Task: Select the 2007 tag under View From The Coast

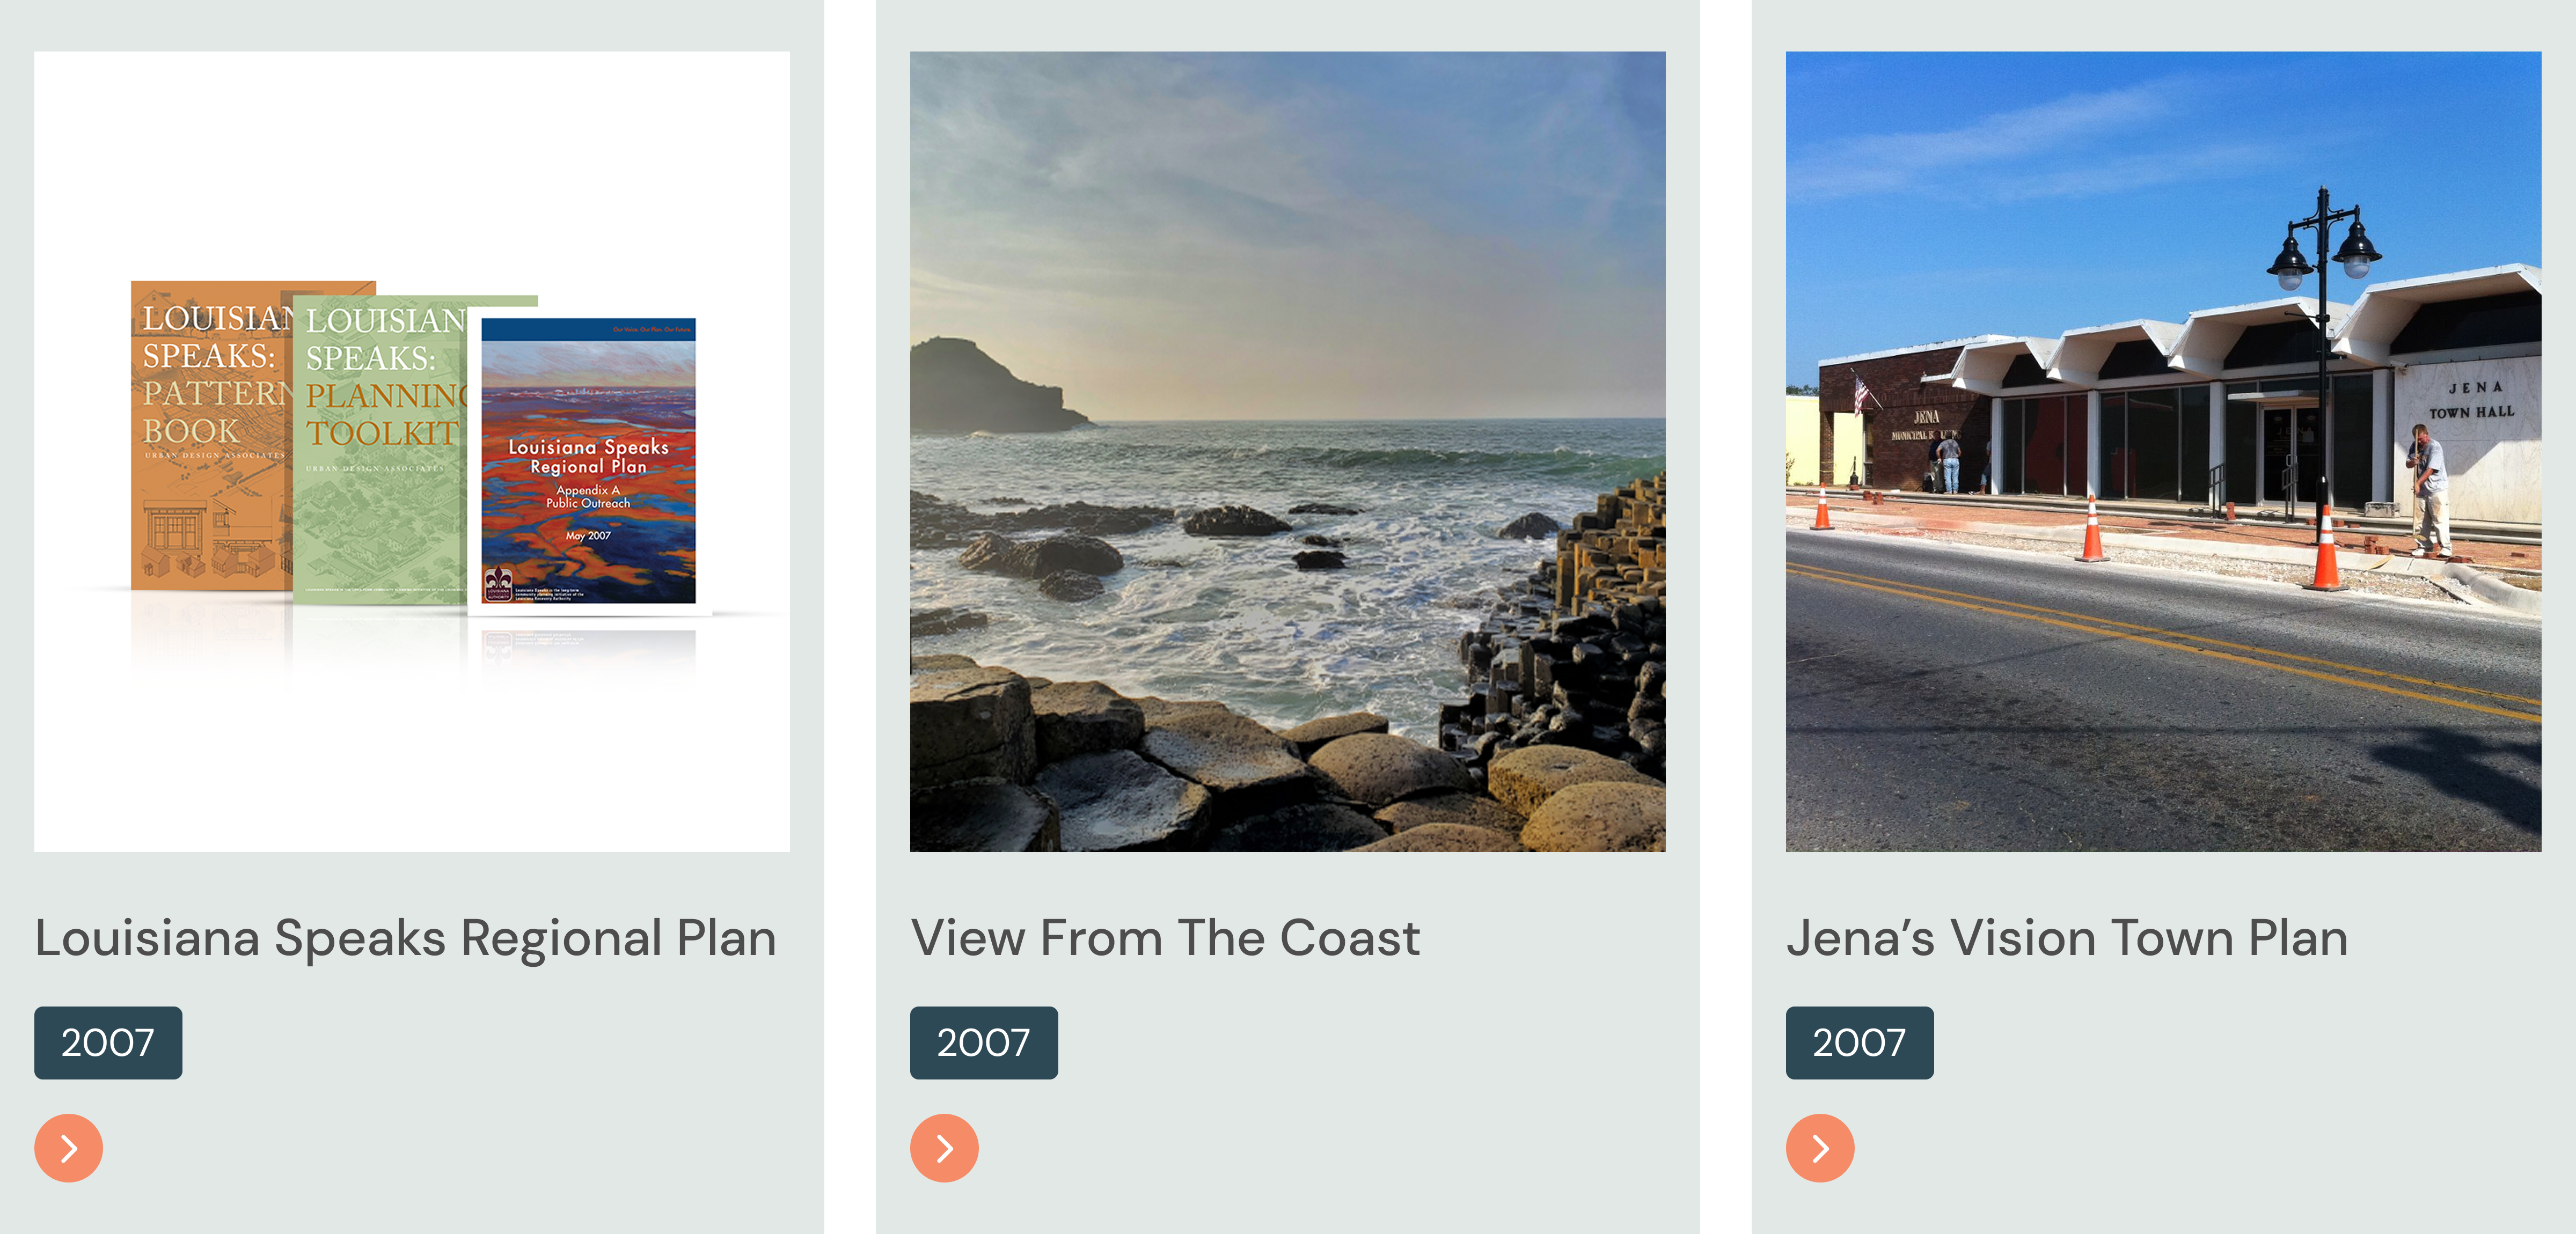Action: click(983, 1042)
